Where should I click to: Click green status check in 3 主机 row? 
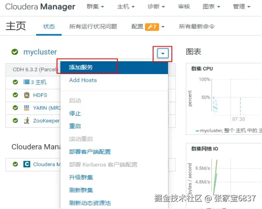pos(15,82)
